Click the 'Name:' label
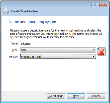Screen dimensions: 110x103 [x=15, y=43]
